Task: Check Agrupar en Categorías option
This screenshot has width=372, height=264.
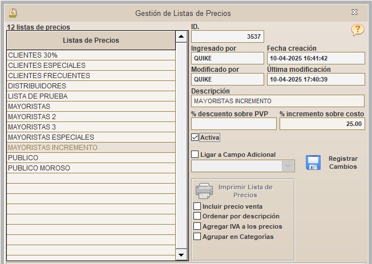Action: click(x=197, y=237)
